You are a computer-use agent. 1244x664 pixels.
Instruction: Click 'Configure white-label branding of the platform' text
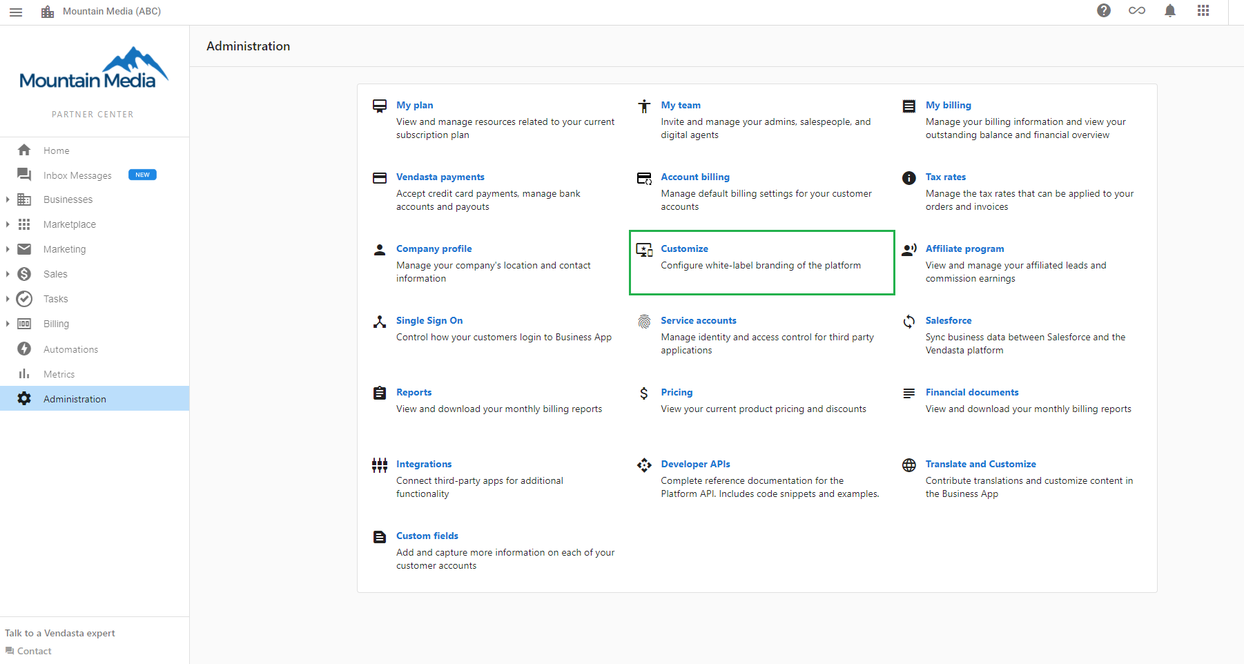(x=761, y=265)
